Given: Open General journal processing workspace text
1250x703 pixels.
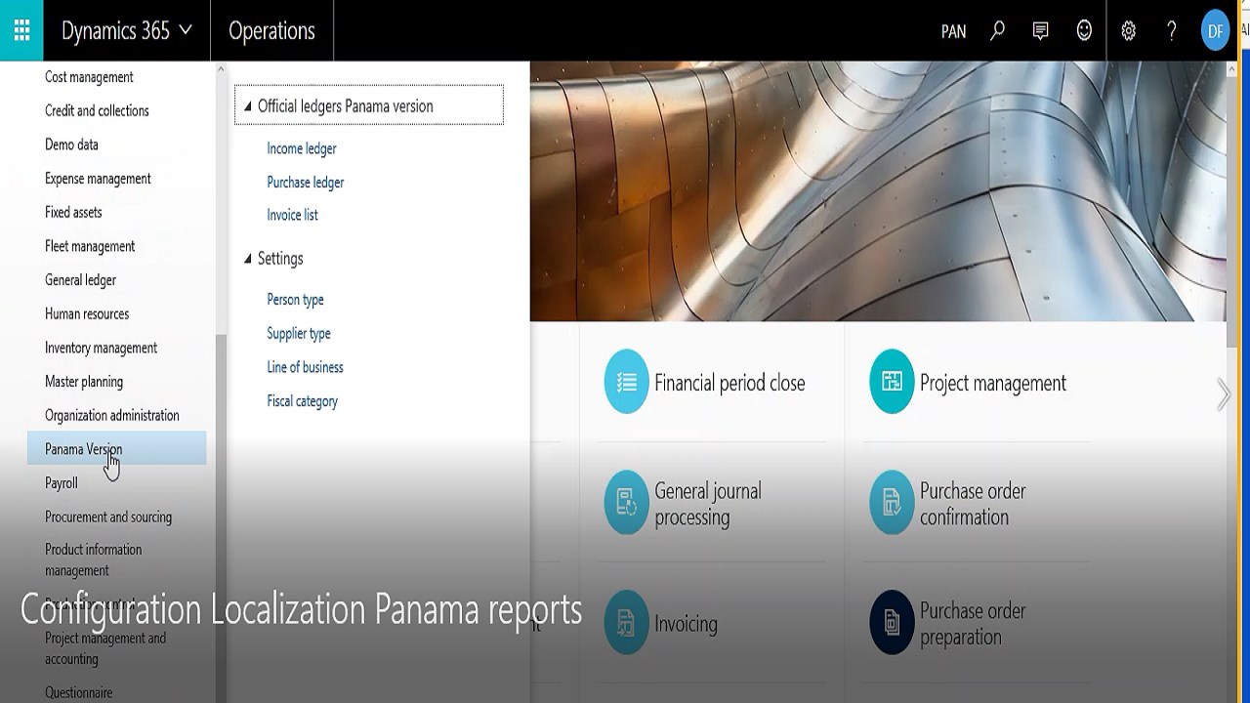Looking at the screenshot, I should (708, 504).
